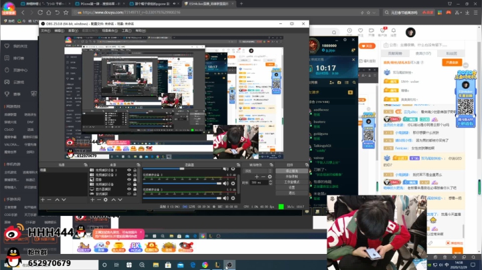The image size is (482, 270).
Task: Click 视频捕获设备 2 volume slider
Action: [x=182, y=184]
